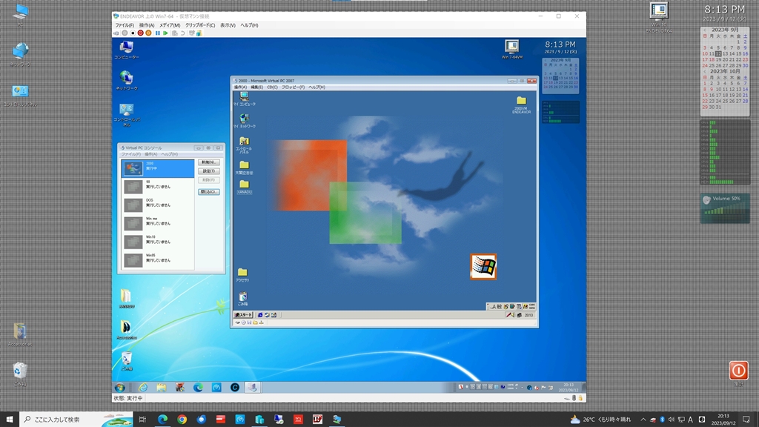Open Control Panel icon on Windows 2000 desktop

click(244, 145)
